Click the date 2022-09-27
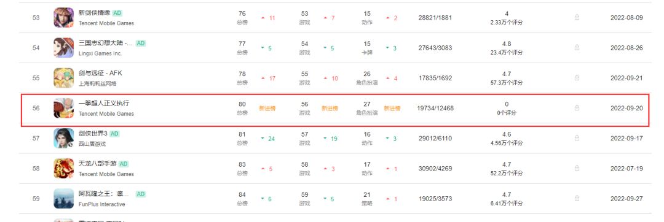The height and width of the screenshot is (222, 664). (626, 199)
